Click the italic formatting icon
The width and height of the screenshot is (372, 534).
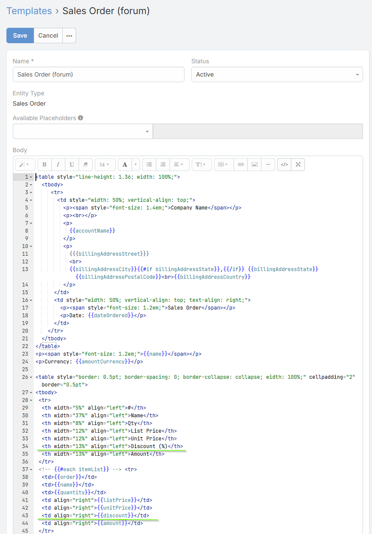point(58,165)
